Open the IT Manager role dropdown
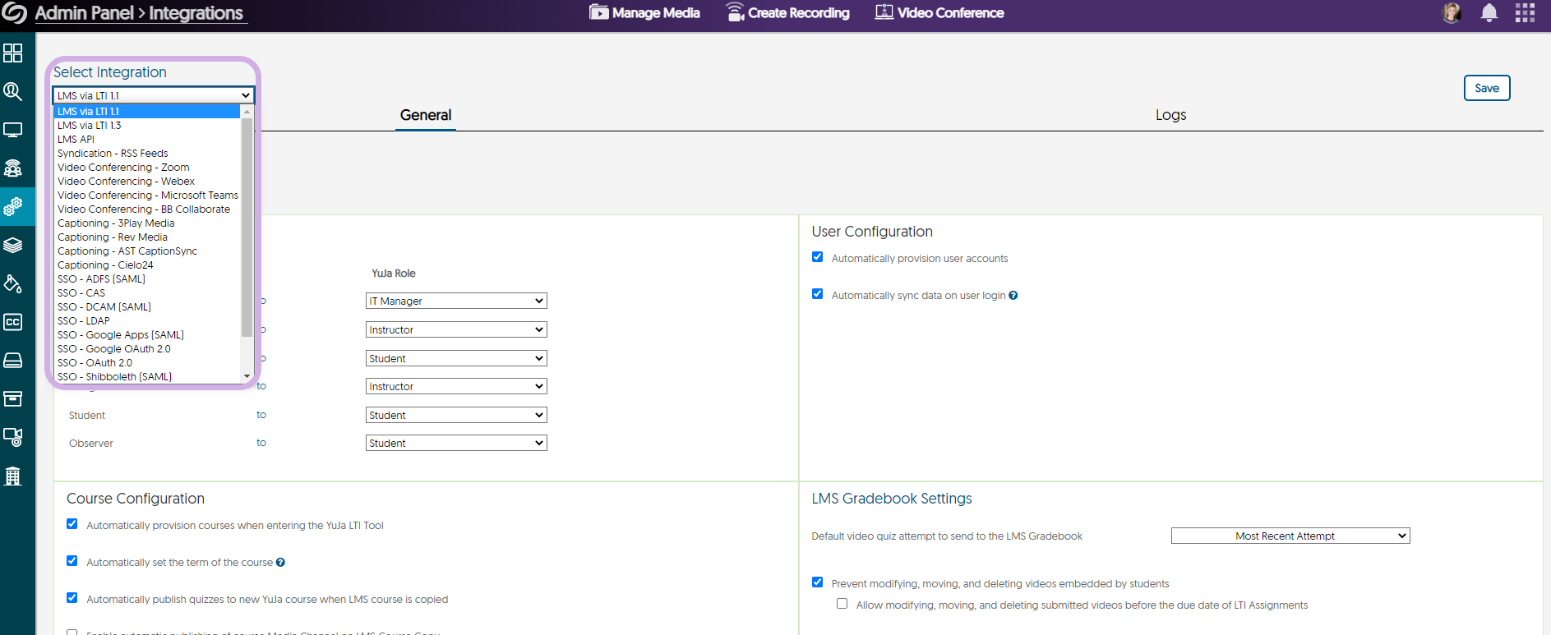1551x635 pixels. pos(456,301)
